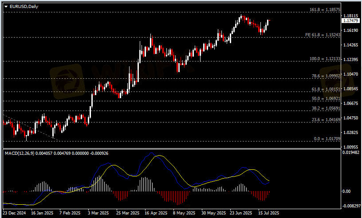
Task: Click the 1.10470 price axis value
Action: (350, 74)
